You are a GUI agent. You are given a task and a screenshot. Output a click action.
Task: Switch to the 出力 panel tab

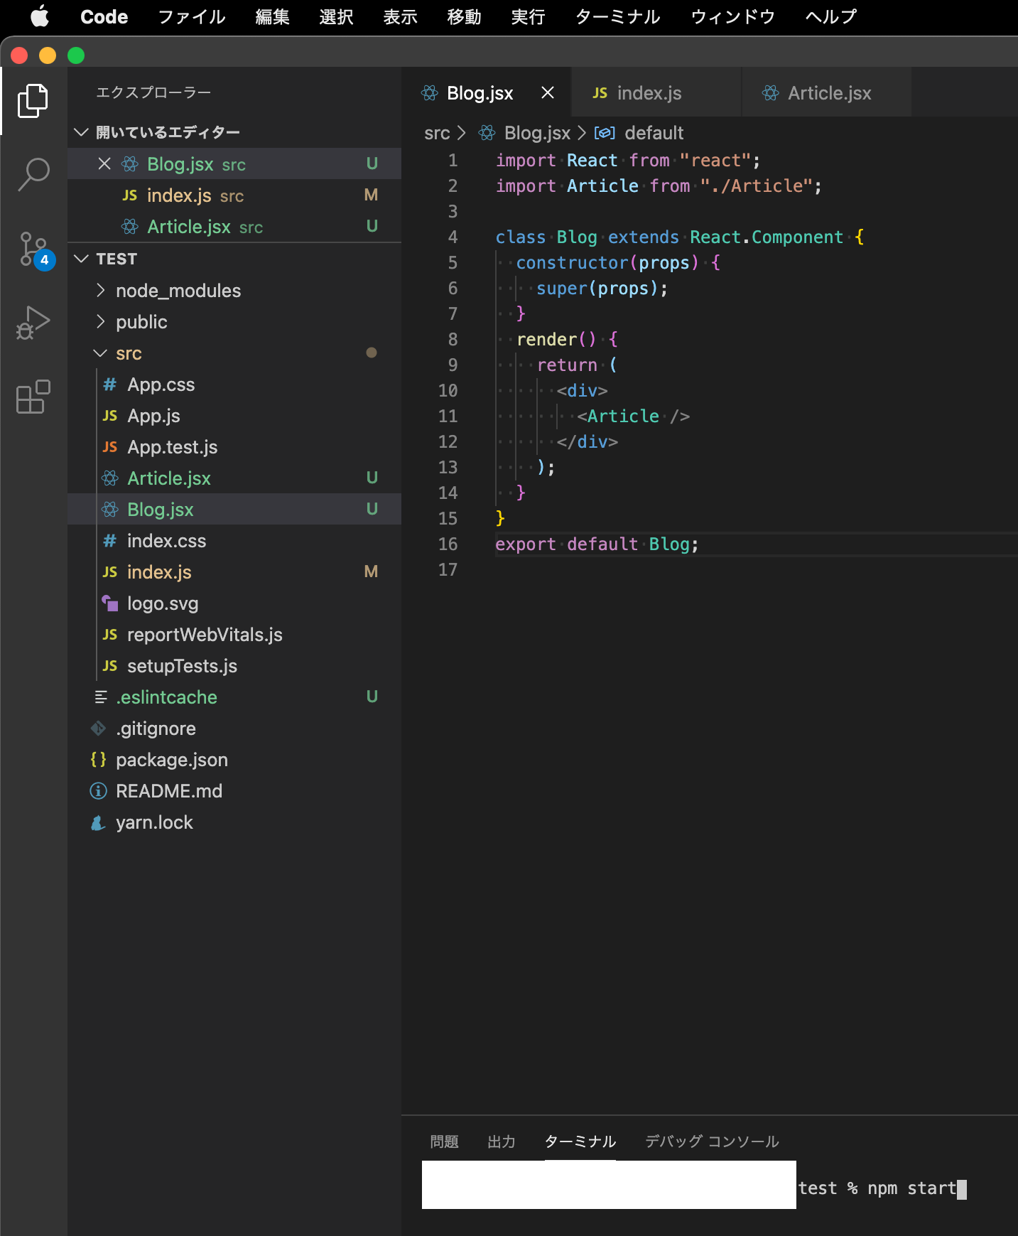(502, 1141)
